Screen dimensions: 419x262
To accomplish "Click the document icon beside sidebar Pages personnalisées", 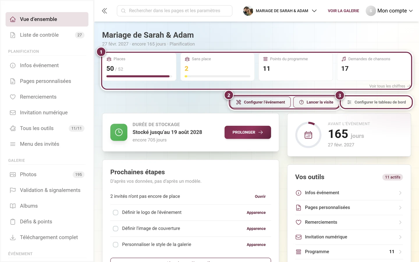I will click(x=13, y=81).
